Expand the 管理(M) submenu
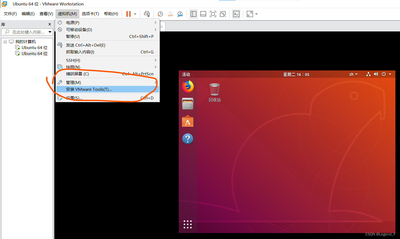The width and height of the screenshot is (400, 239). [x=108, y=82]
